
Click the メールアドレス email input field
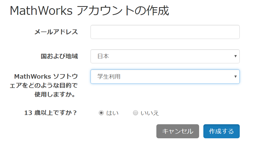(165, 32)
